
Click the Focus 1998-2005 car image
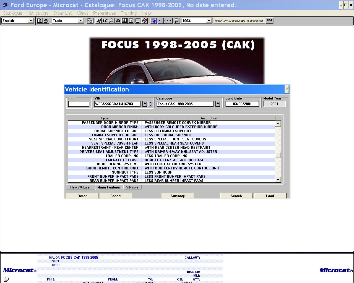177,60
